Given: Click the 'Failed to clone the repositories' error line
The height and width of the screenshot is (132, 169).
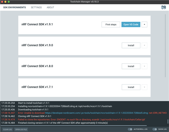Looking at the screenshot, I should pyautogui.click(x=81, y=120).
